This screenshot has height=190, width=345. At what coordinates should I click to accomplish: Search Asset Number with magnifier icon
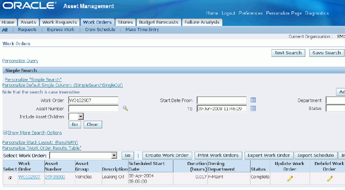[125, 109]
